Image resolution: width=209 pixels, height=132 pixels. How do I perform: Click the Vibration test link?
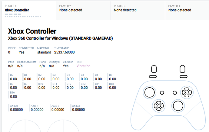click(83, 66)
